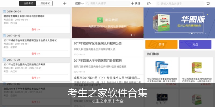Select second carousel dot on sunset banner
Viewport: 215px width, 107px height.
pyautogui.click(x=134, y=35)
